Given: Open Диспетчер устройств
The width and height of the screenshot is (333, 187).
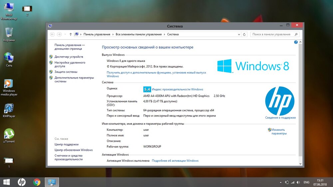Looking at the screenshot, I should coord(69,57).
